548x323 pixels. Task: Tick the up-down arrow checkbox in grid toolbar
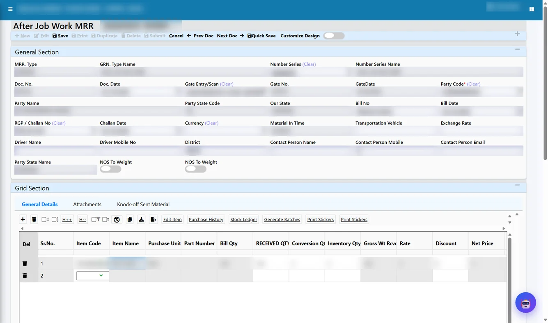tap(55, 219)
